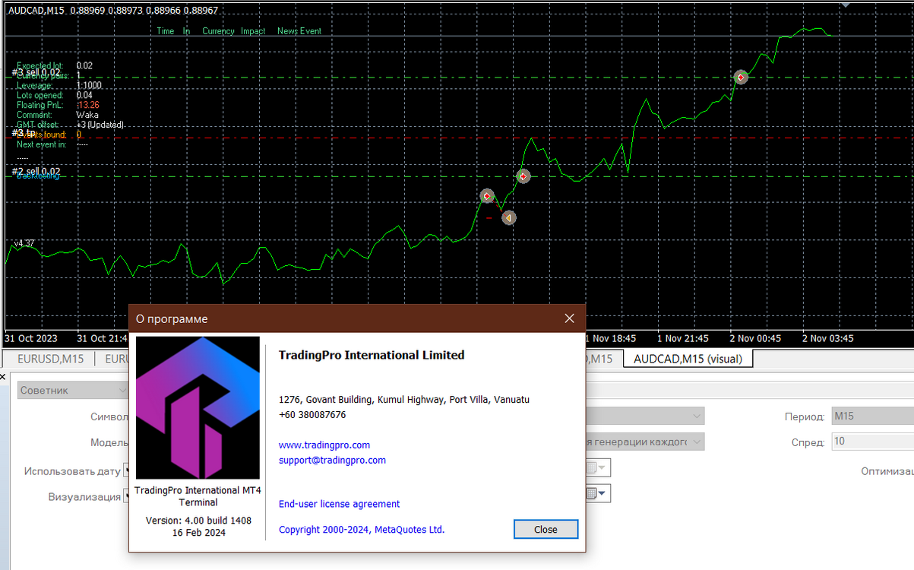Click the 16 Feb 2024 build date
Viewport: 914px width, 570px height.
pyautogui.click(x=198, y=533)
